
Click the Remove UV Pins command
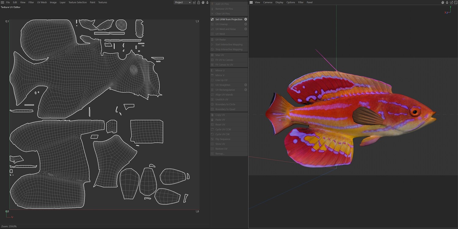[229, 9]
